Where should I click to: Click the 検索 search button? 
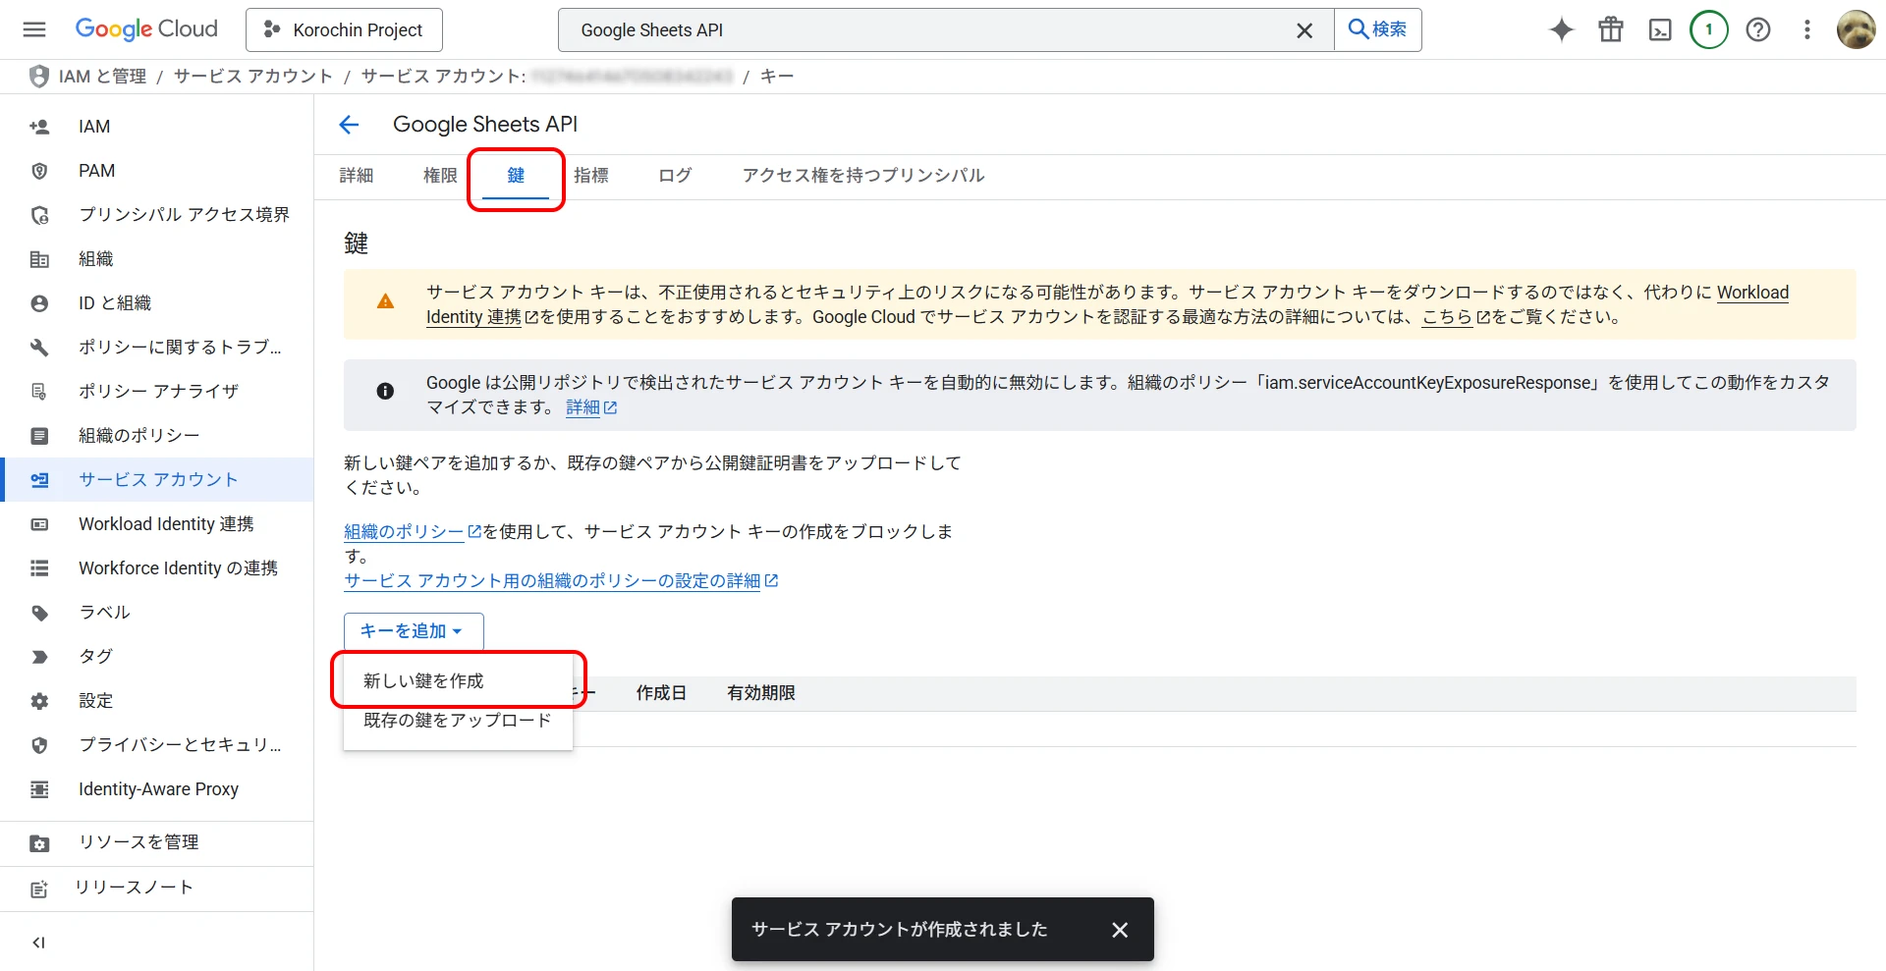pos(1377,29)
